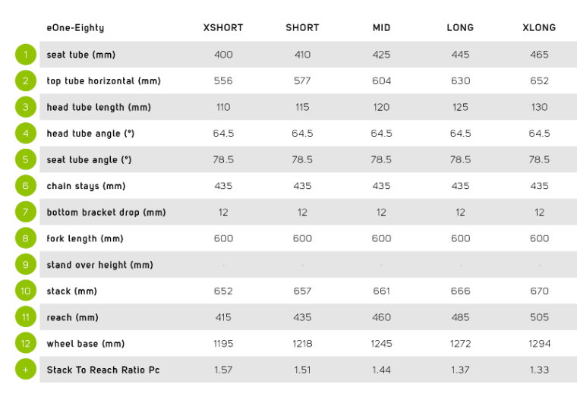Select the MID size column header
Image resolution: width=577 pixels, height=400 pixels.
(x=381, y=27)
